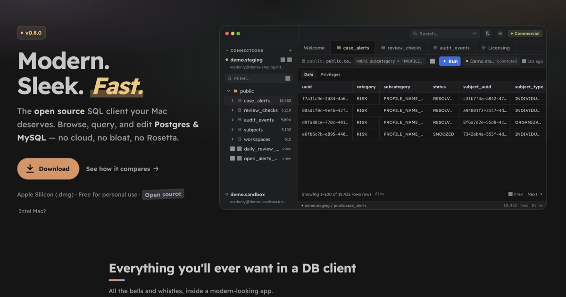Click the green status dot beside demo.staging
The width and height of the screenshot is (566, 297).
227,60
